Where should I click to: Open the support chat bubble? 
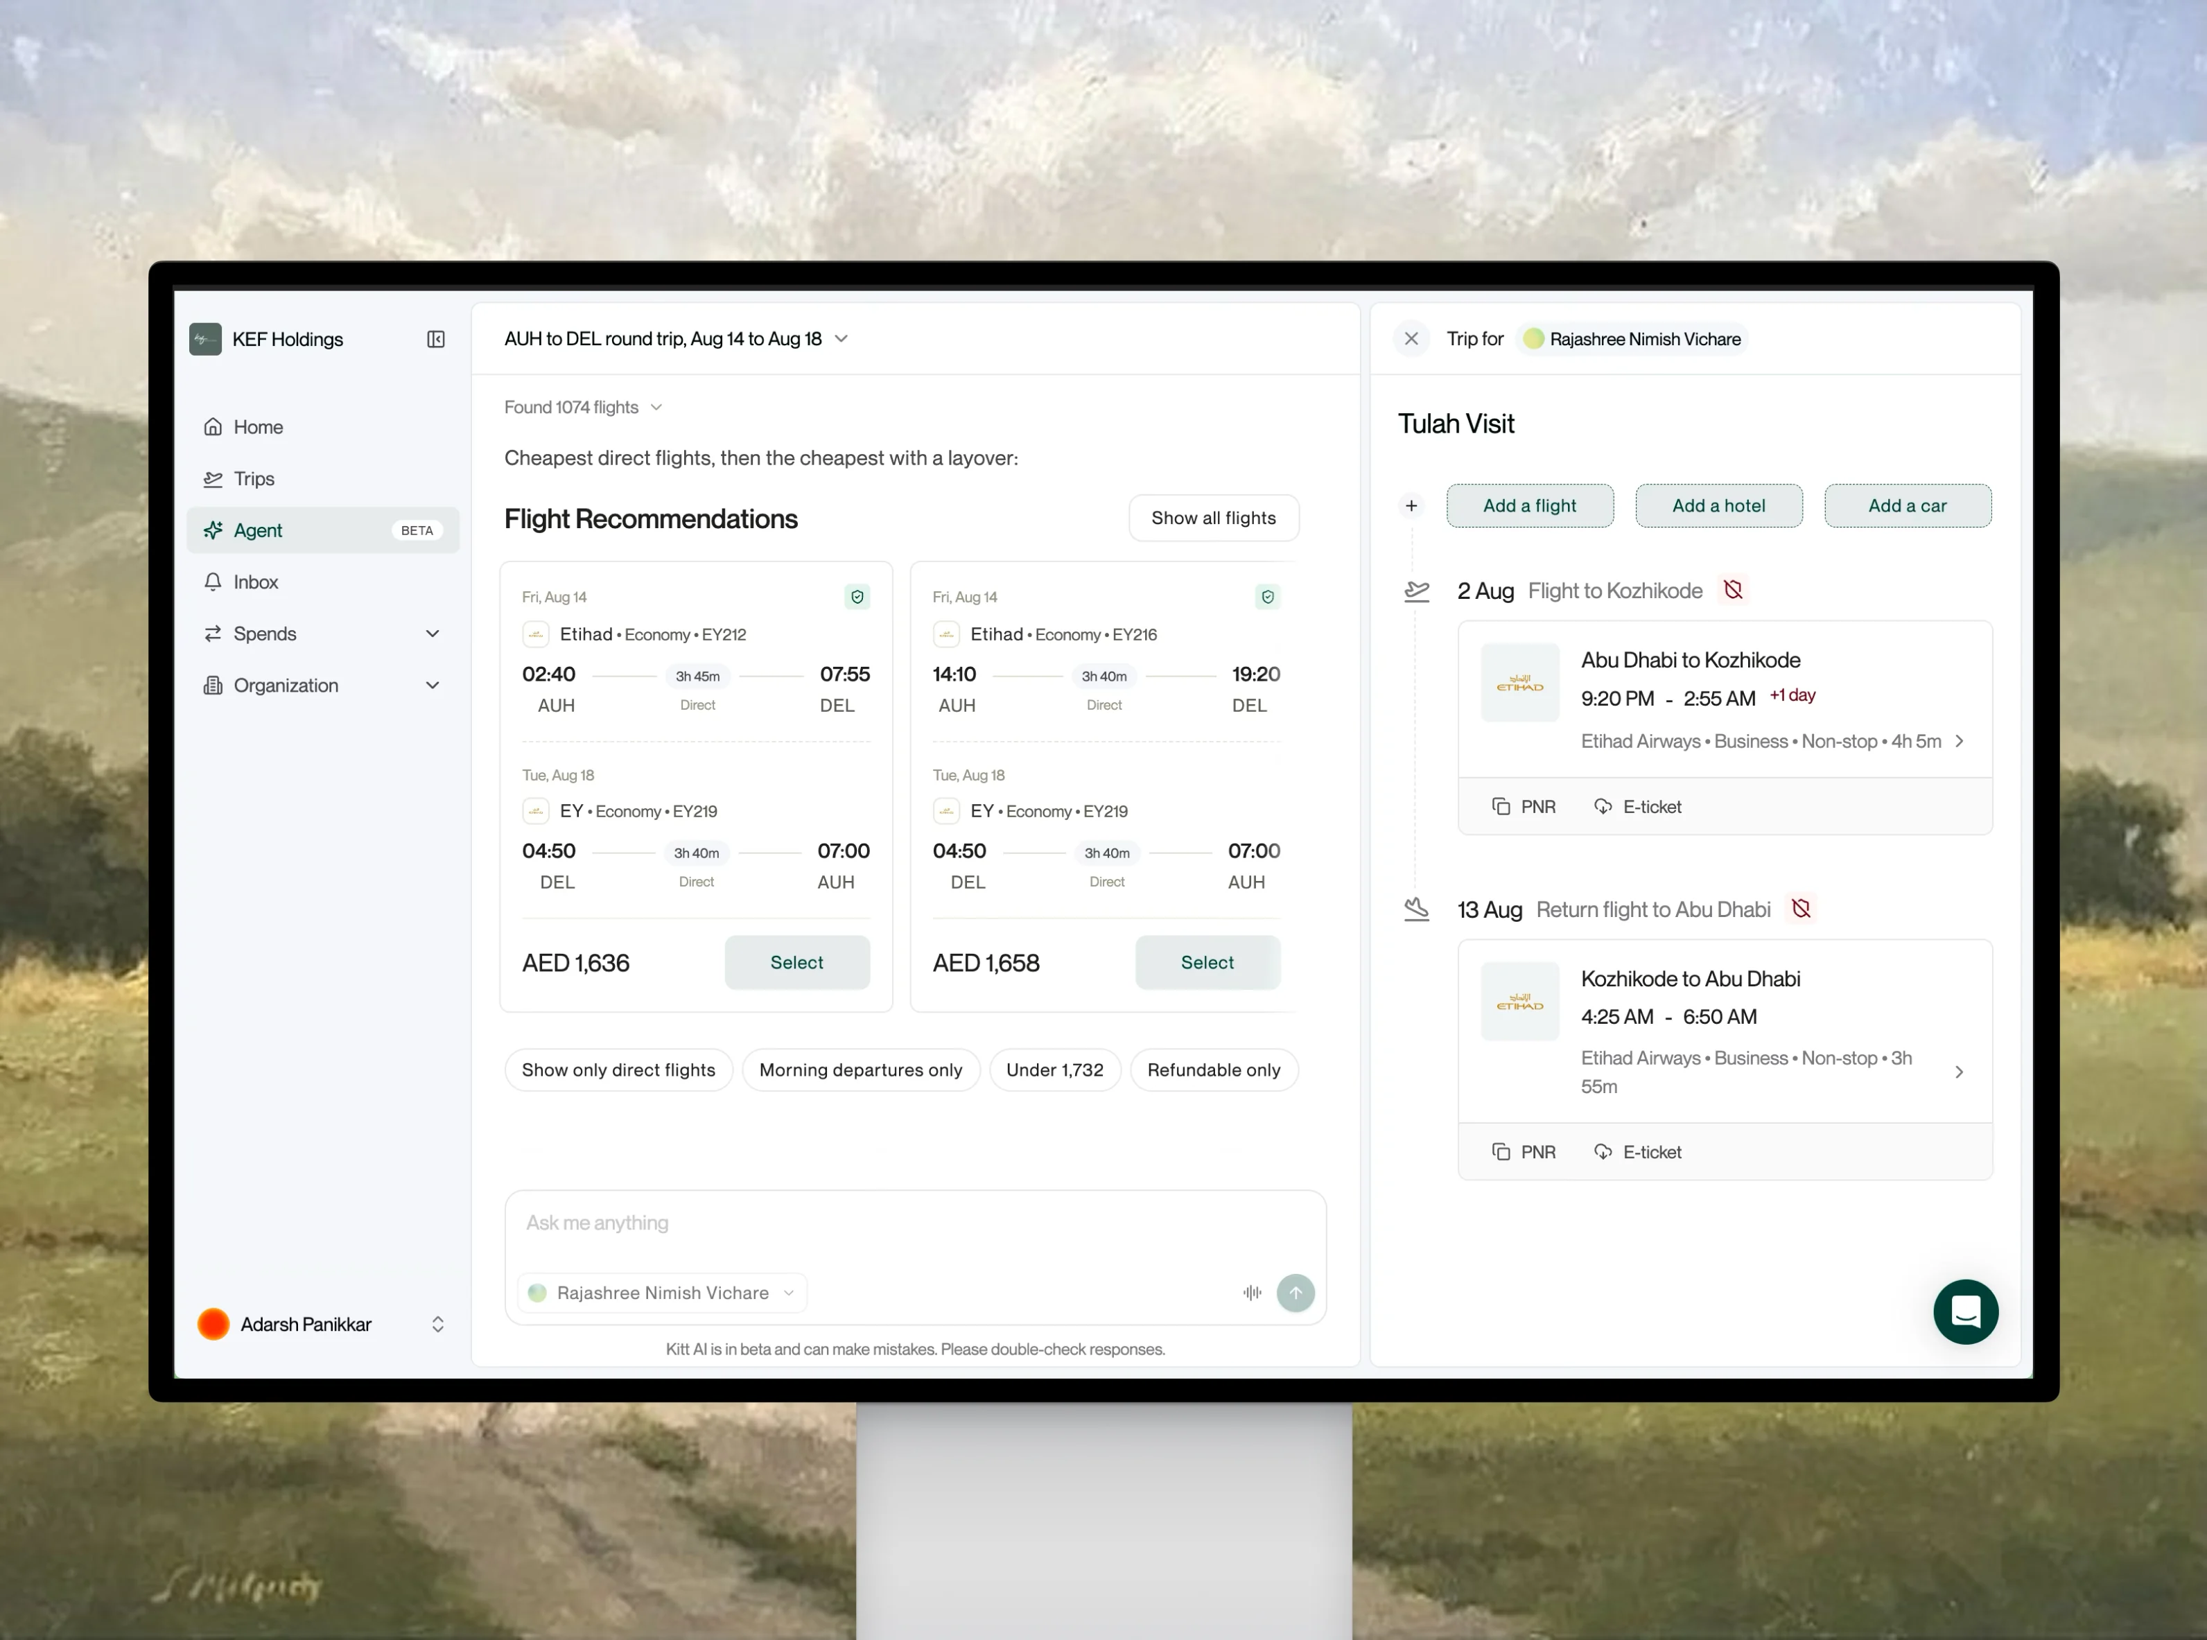(1965, 1311)
